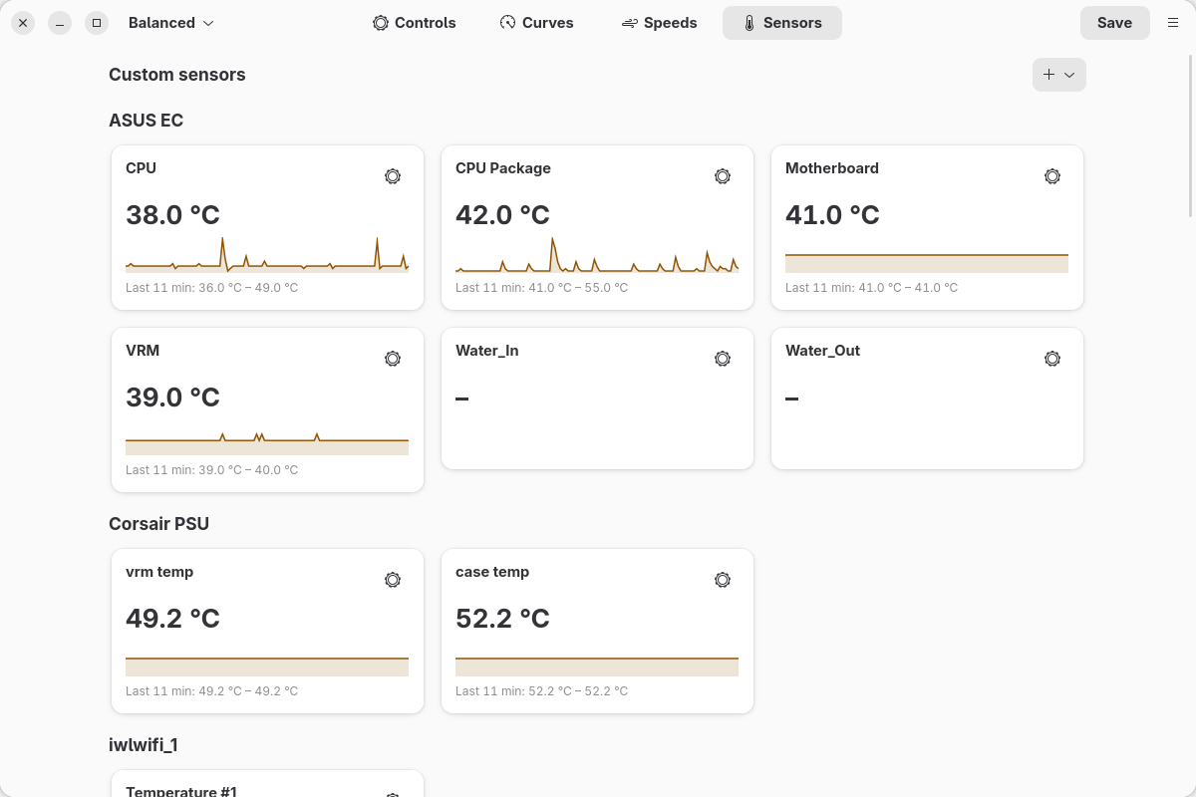Viewport: 1196px width, 797px height.
Task: Click 'Last 11 min: 36.0 °C – 49.0 °C' text
Action: click(x=211, y=288)
